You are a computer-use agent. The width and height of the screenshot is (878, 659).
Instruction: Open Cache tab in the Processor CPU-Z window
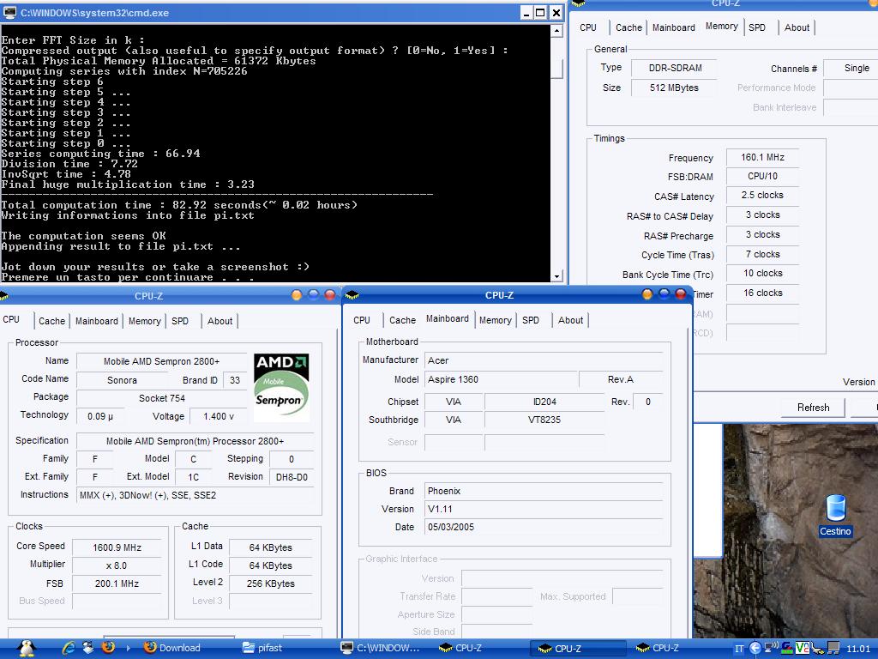pos(51,321)
